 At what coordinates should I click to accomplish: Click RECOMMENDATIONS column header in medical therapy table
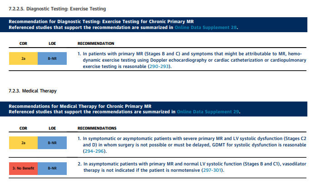click(x=97, y=128)
